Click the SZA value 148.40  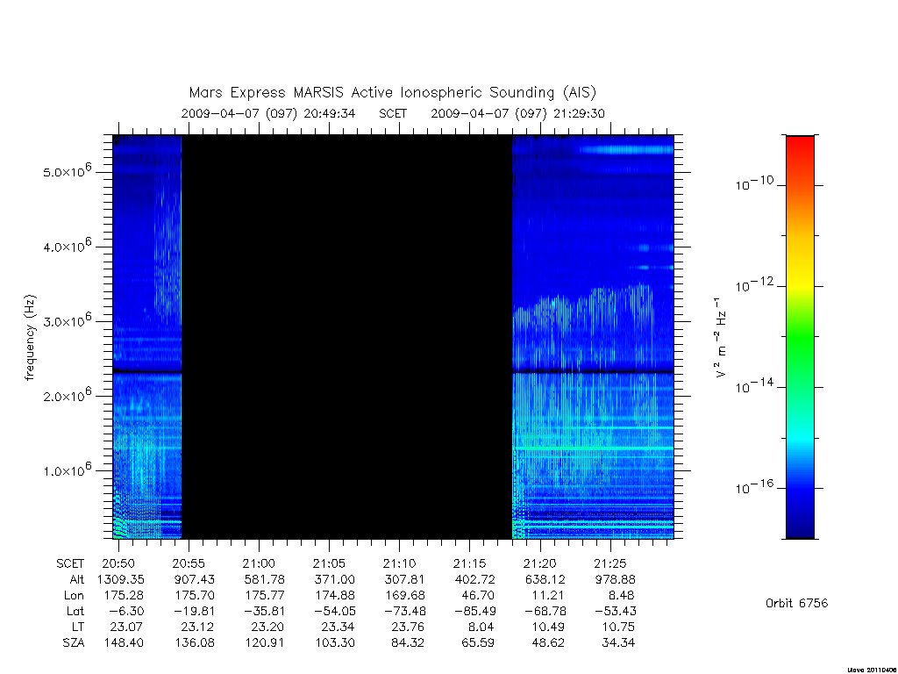124,642
